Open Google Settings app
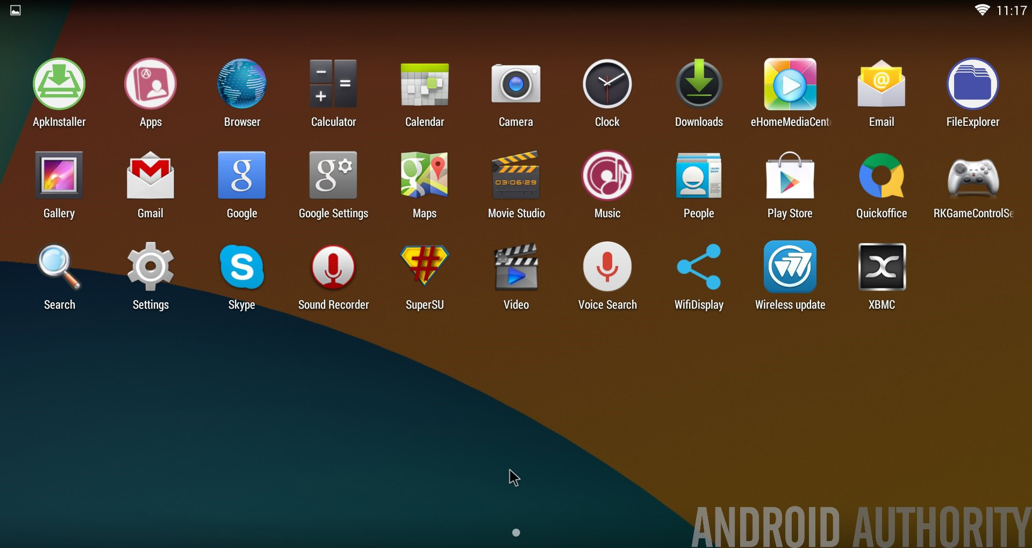Viewport: 1032px width, 548px height. tap(333, 175)
